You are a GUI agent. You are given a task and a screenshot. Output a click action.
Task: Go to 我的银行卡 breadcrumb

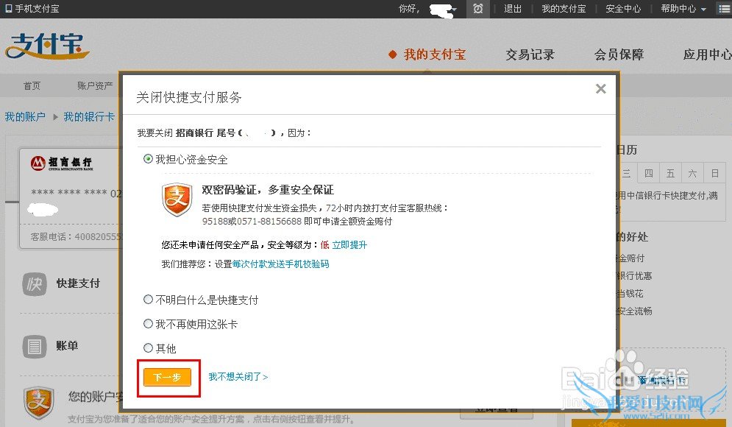tap(89, 116)
